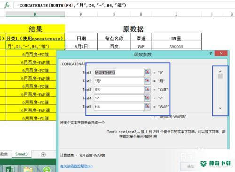Open the dialog help question mark

pos(211,53)
